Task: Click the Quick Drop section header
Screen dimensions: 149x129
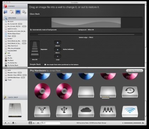Action: point(15,97)
